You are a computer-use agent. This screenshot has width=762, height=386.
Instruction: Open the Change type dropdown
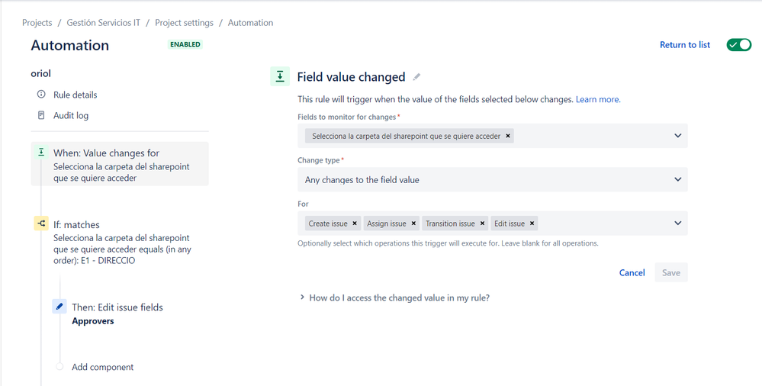click(x=492, y=179)
